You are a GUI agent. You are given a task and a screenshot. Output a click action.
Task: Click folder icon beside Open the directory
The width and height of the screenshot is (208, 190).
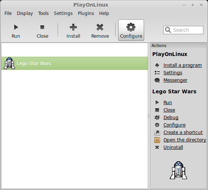157,140
